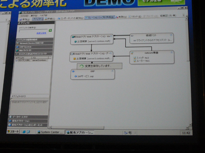Expand 配布アプリケーションのコンポーネント section

tap(28, 125)
